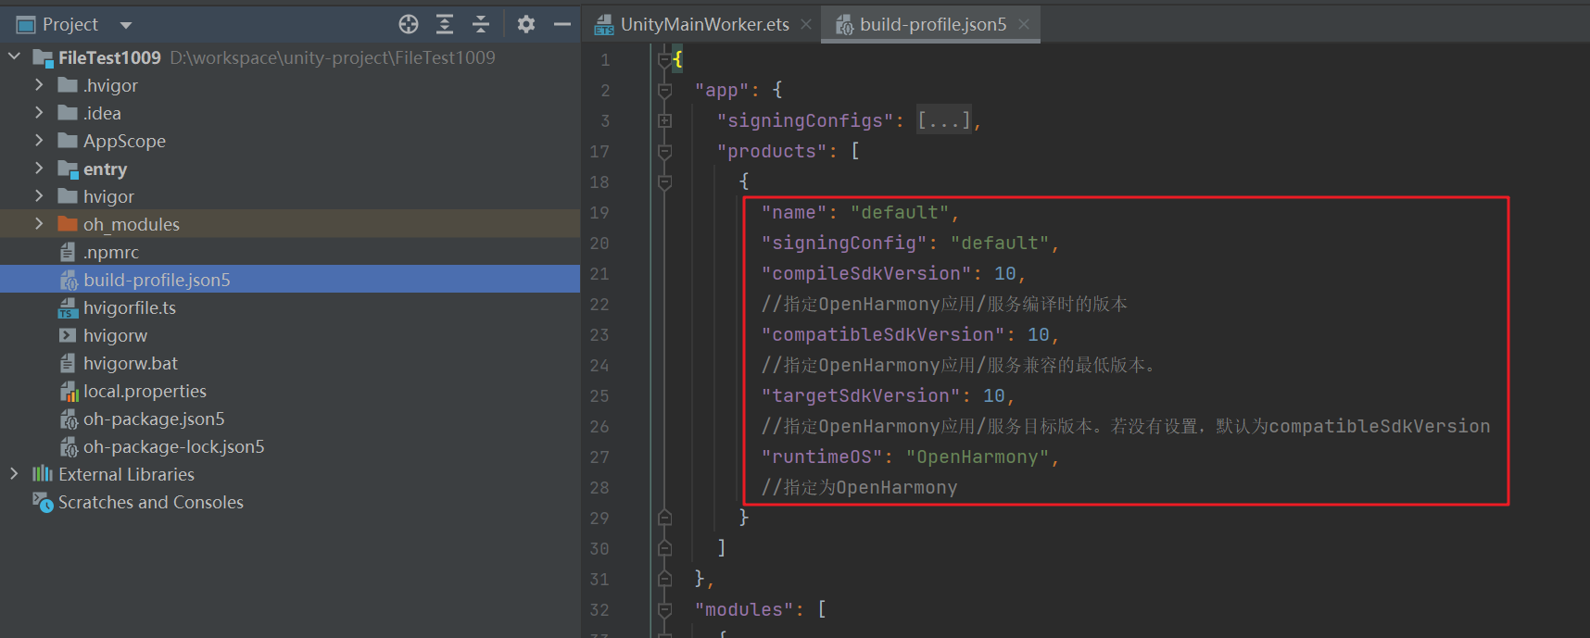The height and width of the screenshot is (638, 1590).
Task: Collapse the products array fold marker
Action: [x=664, y=151]
